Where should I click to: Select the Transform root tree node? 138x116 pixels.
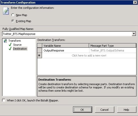coord(15,41)
